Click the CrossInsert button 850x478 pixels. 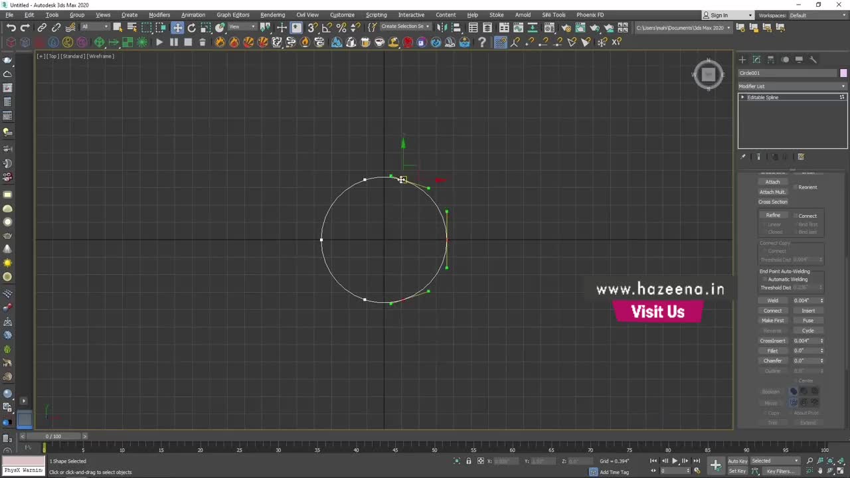point(773,341)
